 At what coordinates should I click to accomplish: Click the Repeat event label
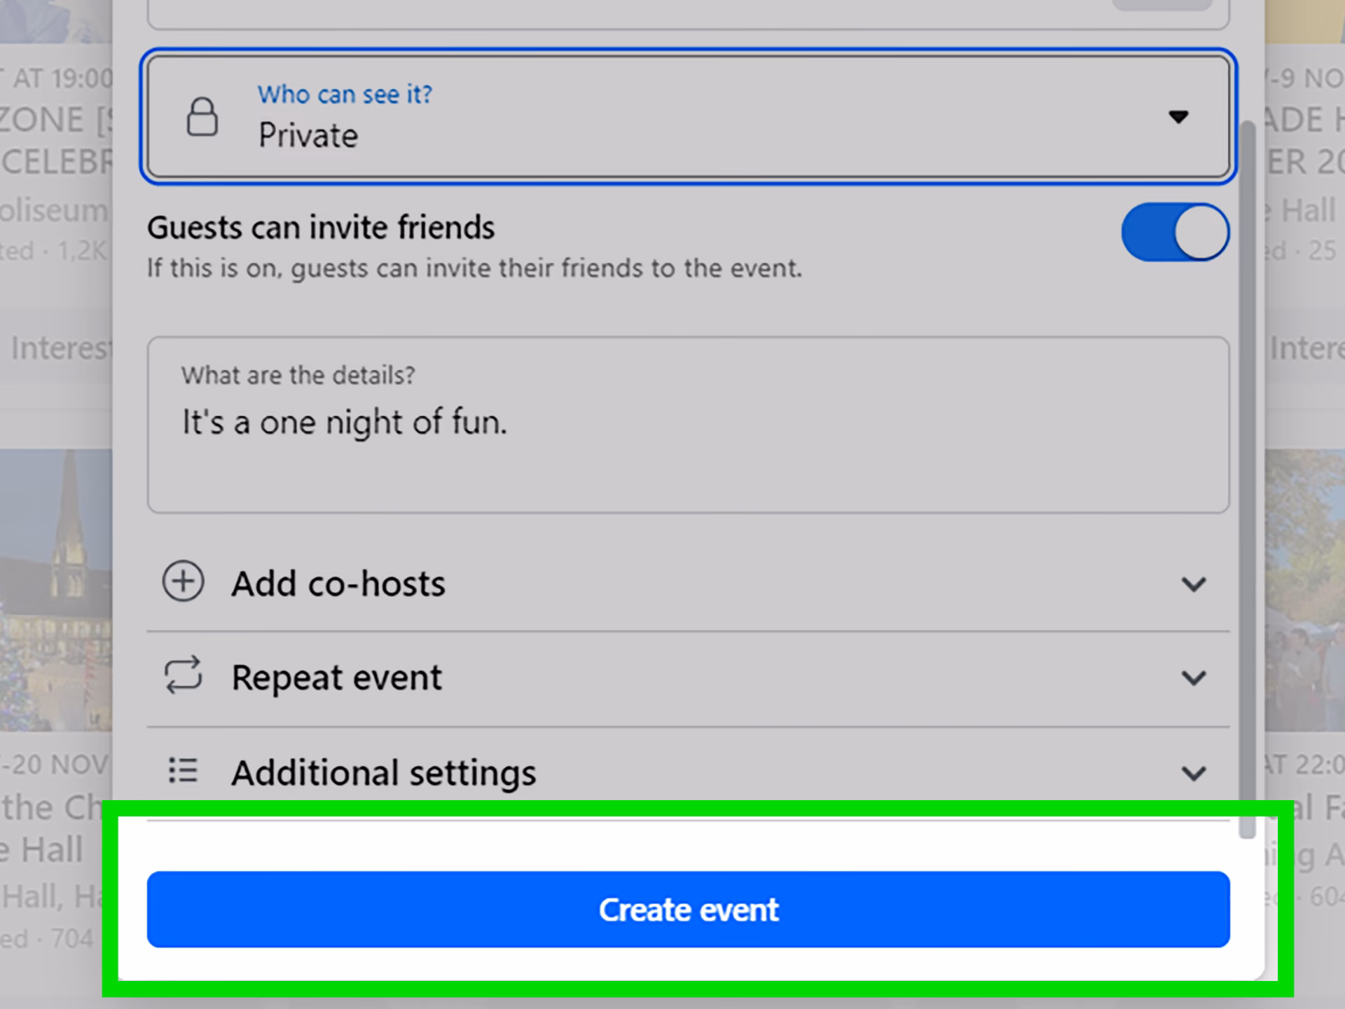[336, 678]
